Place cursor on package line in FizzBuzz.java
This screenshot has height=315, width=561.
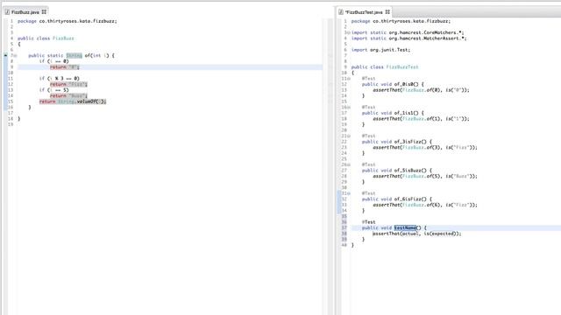(67, 21)
